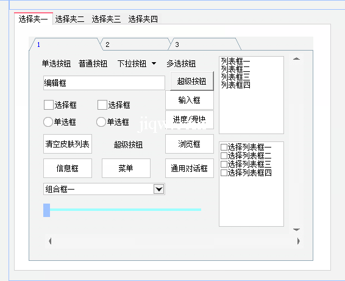Click the 进度/滑块 button
This screenshot has height=281, width=345.
click(190, 119)
